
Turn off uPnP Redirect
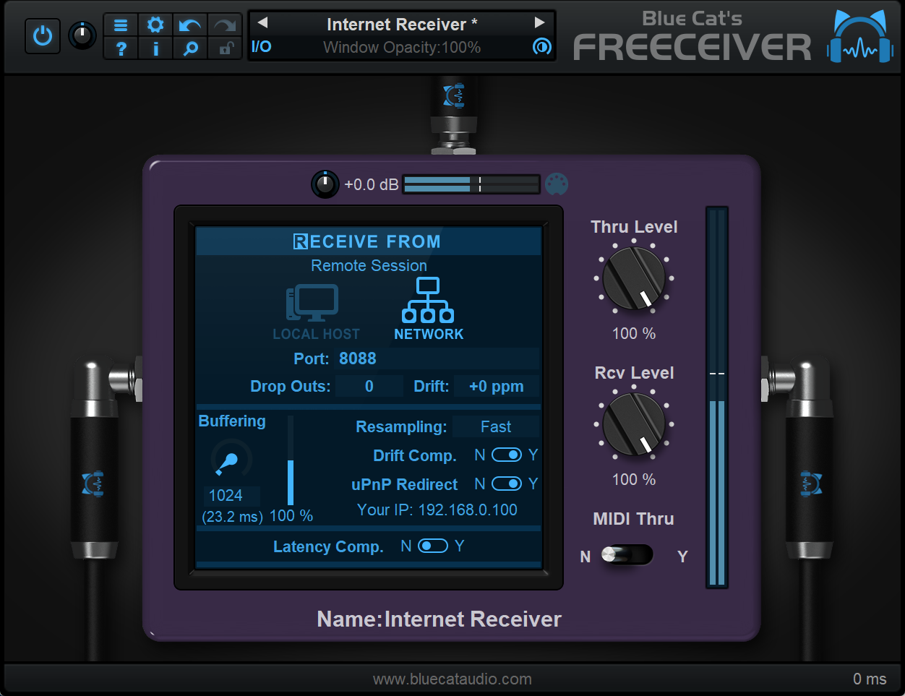tap(507, 484)
